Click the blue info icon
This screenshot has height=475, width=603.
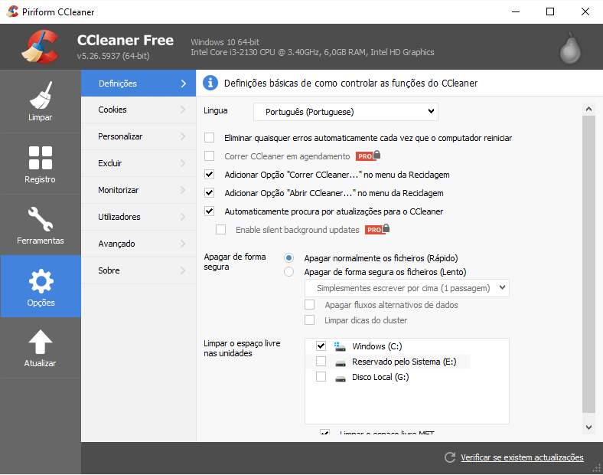click(210, 83)
